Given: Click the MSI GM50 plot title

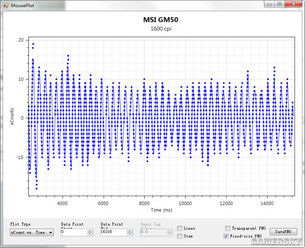Looking at the screenshot, I should tap(161, 19).
